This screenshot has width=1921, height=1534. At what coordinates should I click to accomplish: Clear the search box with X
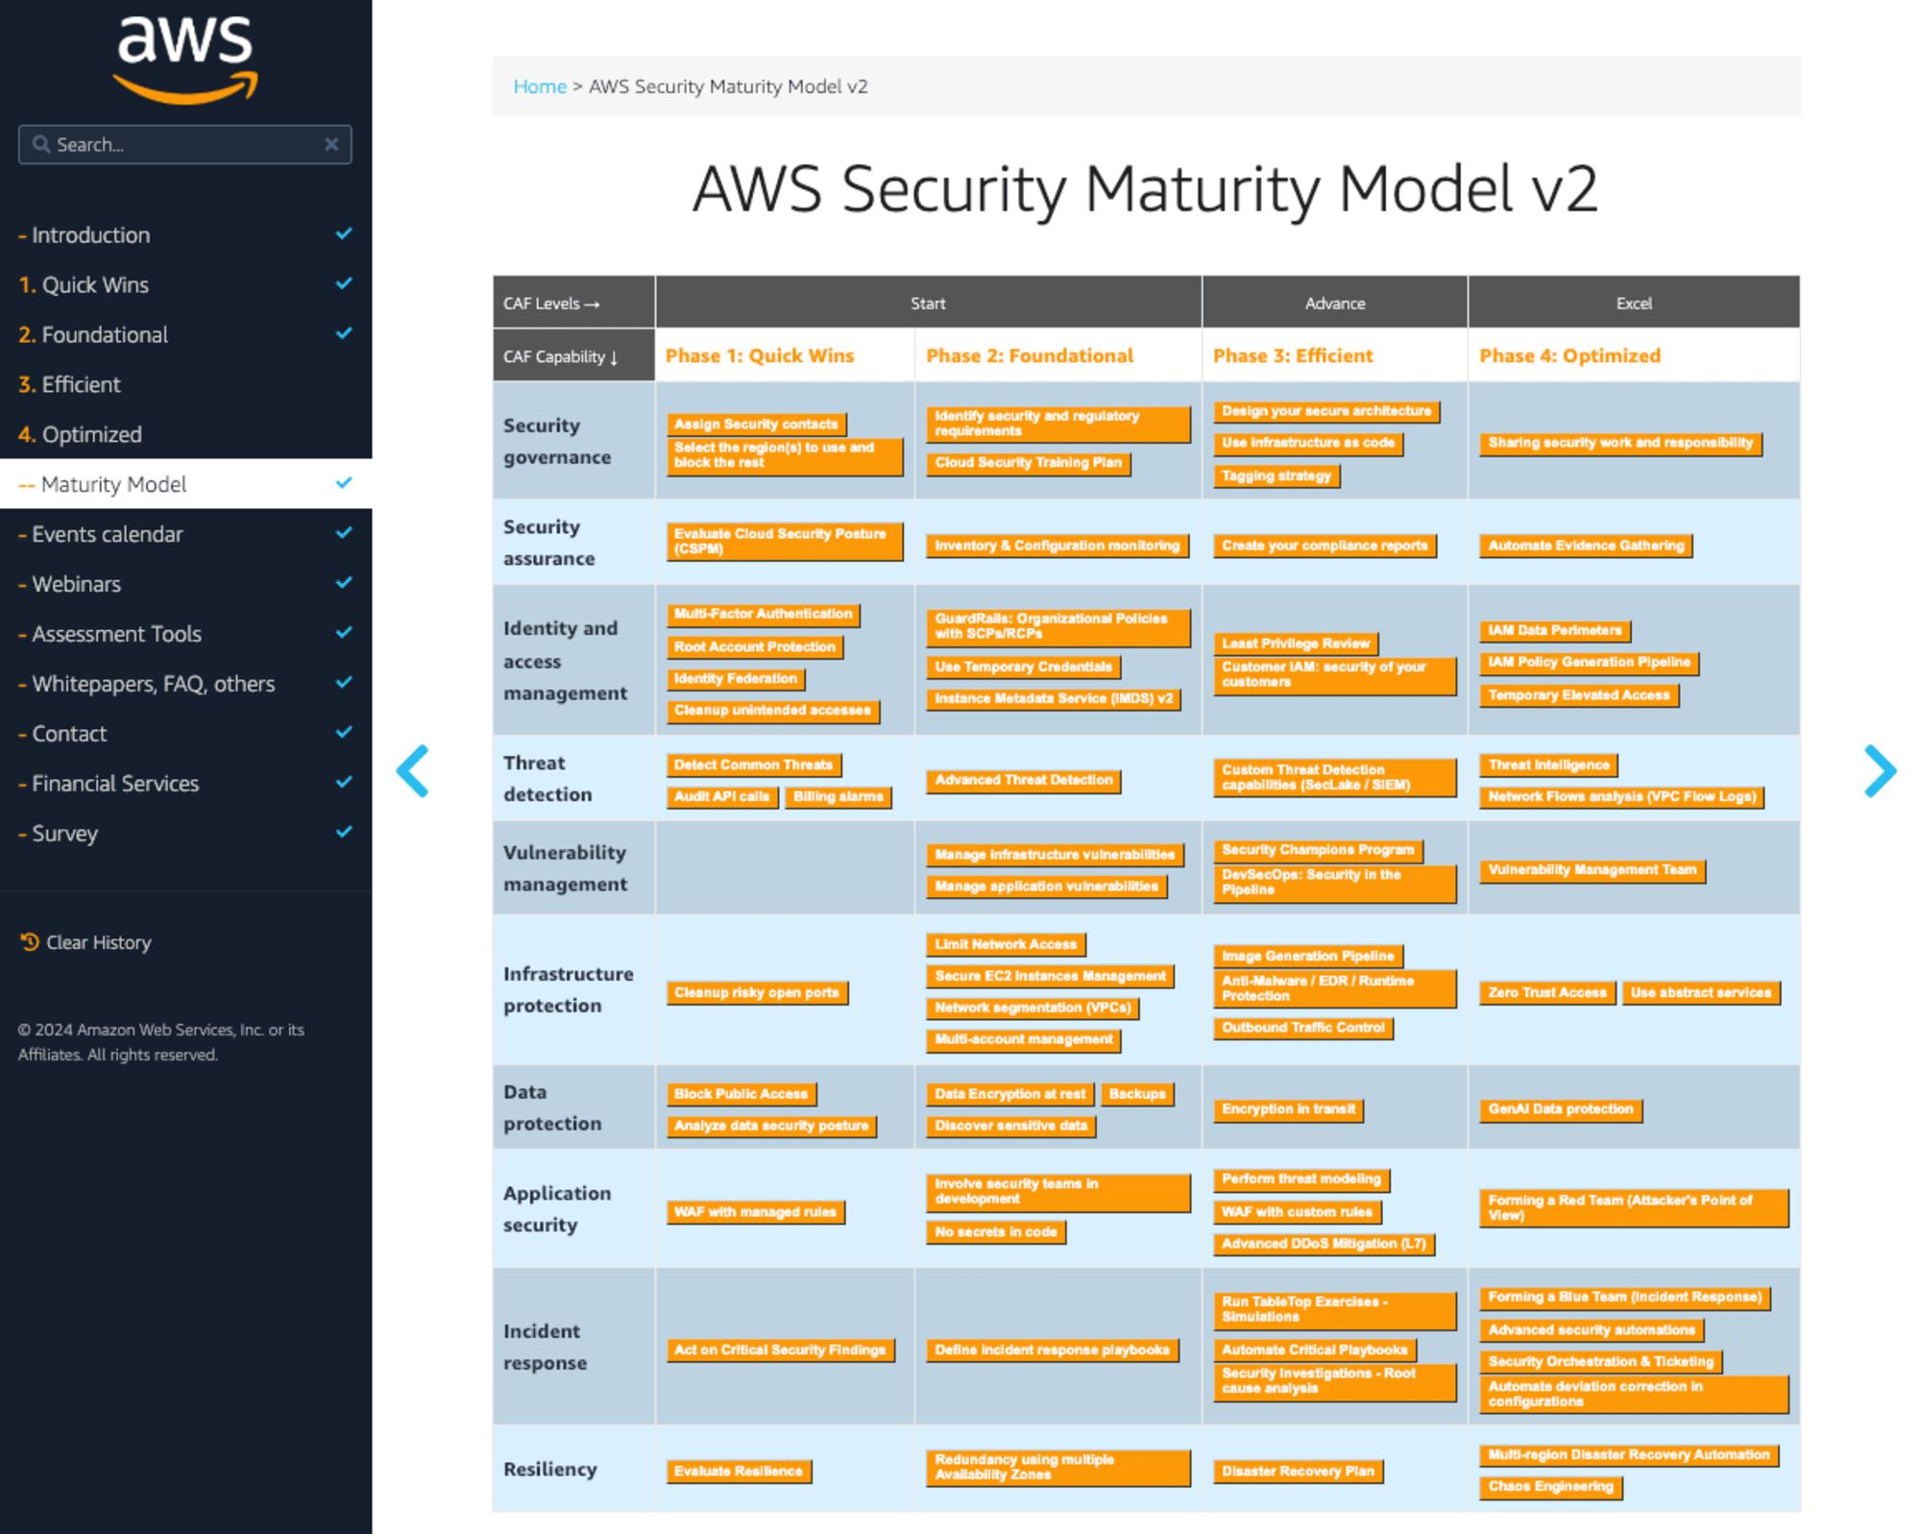(x=331, y=144)
